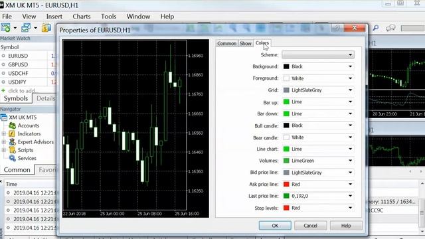Image resolution: width=425 pixels, height=239 pixels.
Task: Expand the Indicators tree node
Action: (x=4, y=133)
